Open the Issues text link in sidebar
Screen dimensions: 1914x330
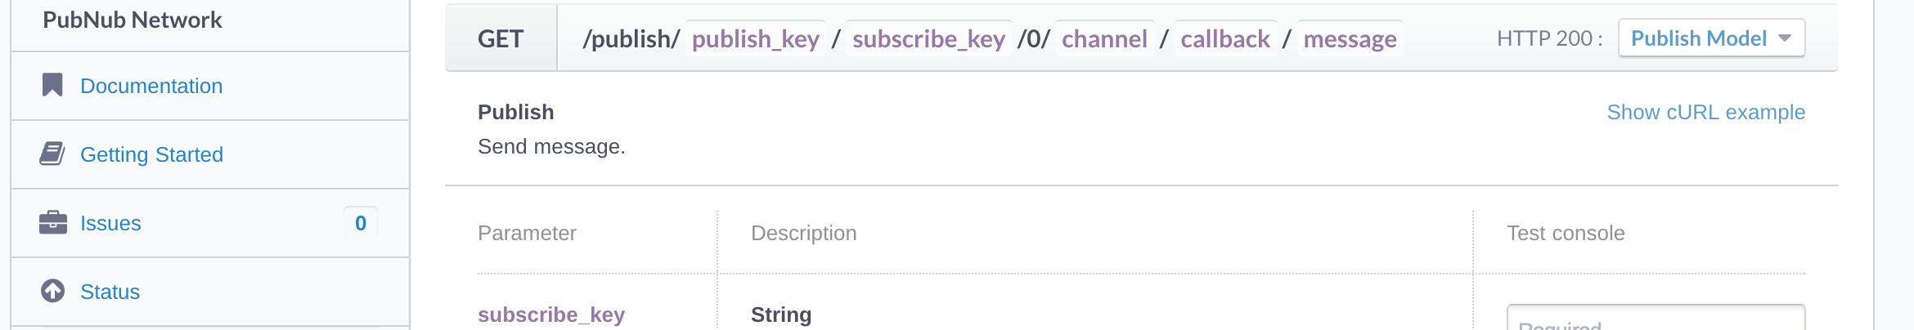click(110, 223)
